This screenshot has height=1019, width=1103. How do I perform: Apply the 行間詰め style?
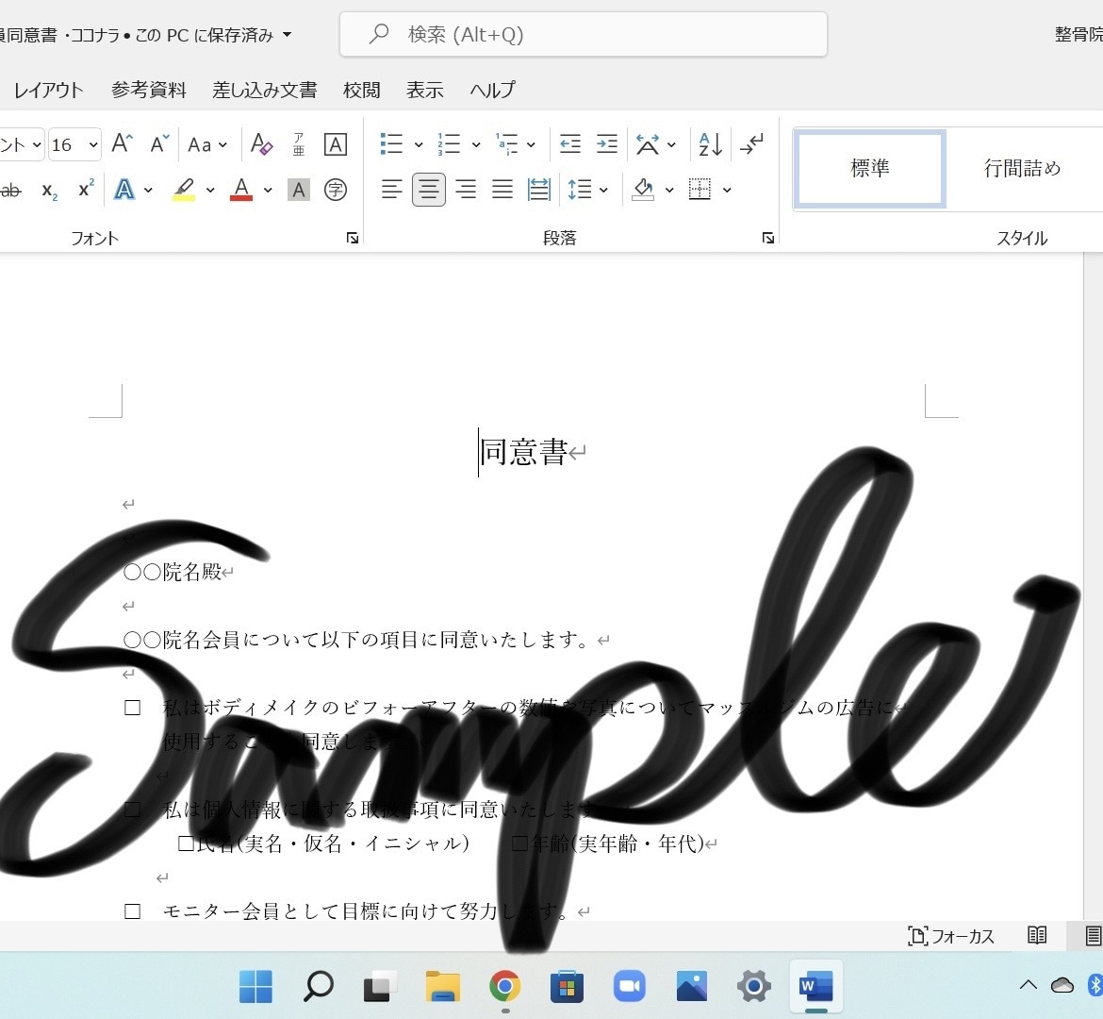click(1022, 169)
